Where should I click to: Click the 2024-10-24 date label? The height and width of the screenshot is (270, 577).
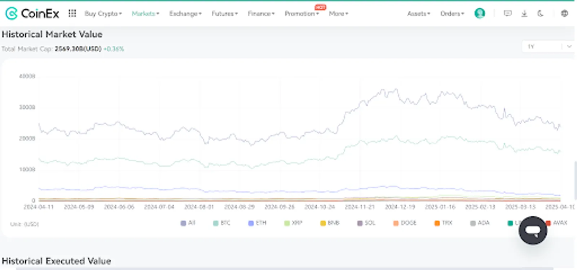coord(320,207)
